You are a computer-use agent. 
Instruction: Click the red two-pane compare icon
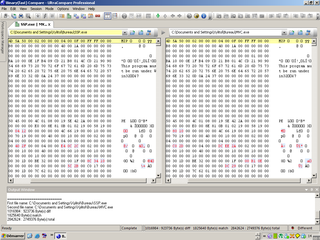point(97,16)
